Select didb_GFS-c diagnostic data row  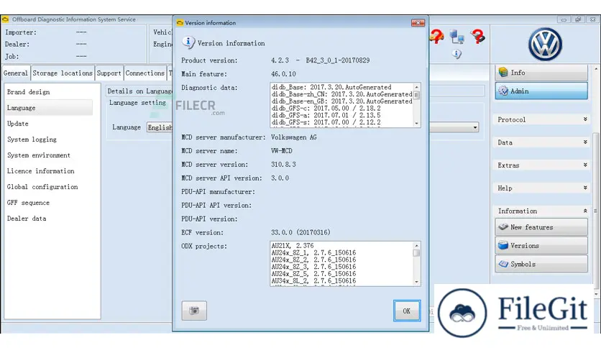326,109
